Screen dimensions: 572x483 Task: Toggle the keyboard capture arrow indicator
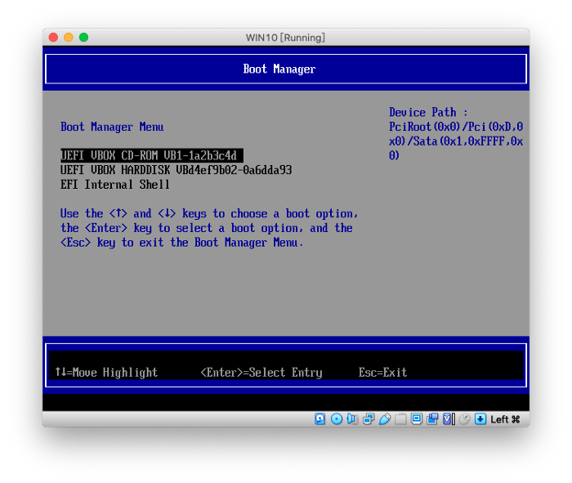[x=480, y=419]
